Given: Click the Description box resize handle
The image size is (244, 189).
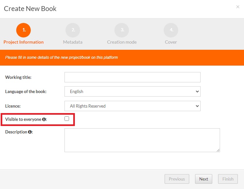Looking at the screenshot, I should 218,150.
